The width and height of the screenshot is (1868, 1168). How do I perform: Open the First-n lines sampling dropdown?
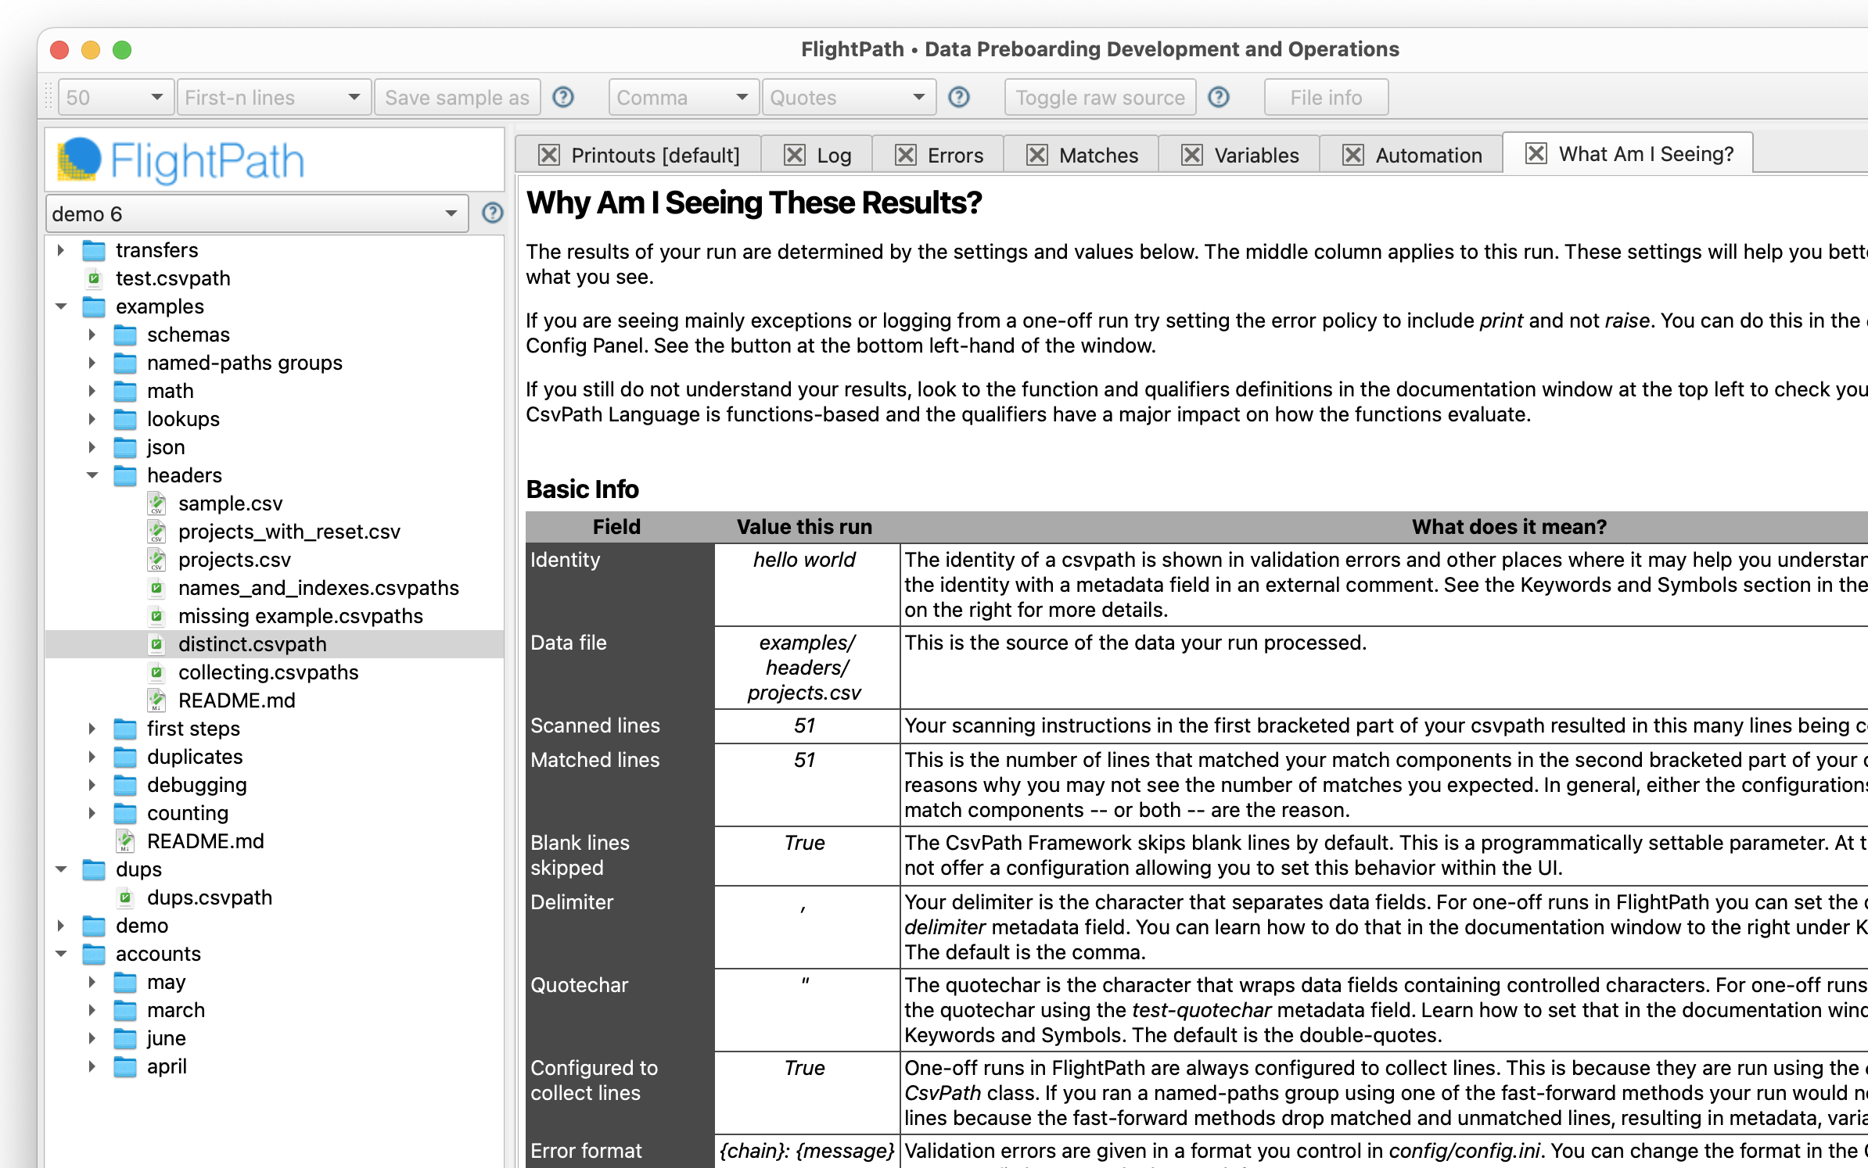coord(273,97)
